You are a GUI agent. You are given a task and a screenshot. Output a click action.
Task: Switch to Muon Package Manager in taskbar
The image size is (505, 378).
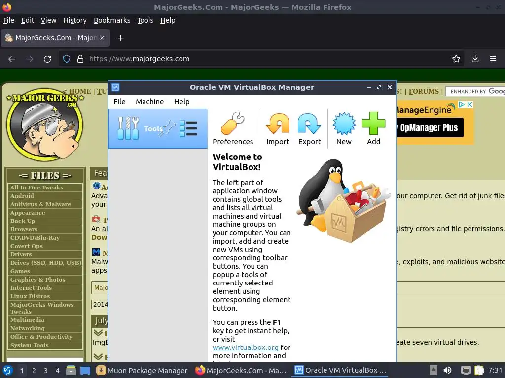142,371
